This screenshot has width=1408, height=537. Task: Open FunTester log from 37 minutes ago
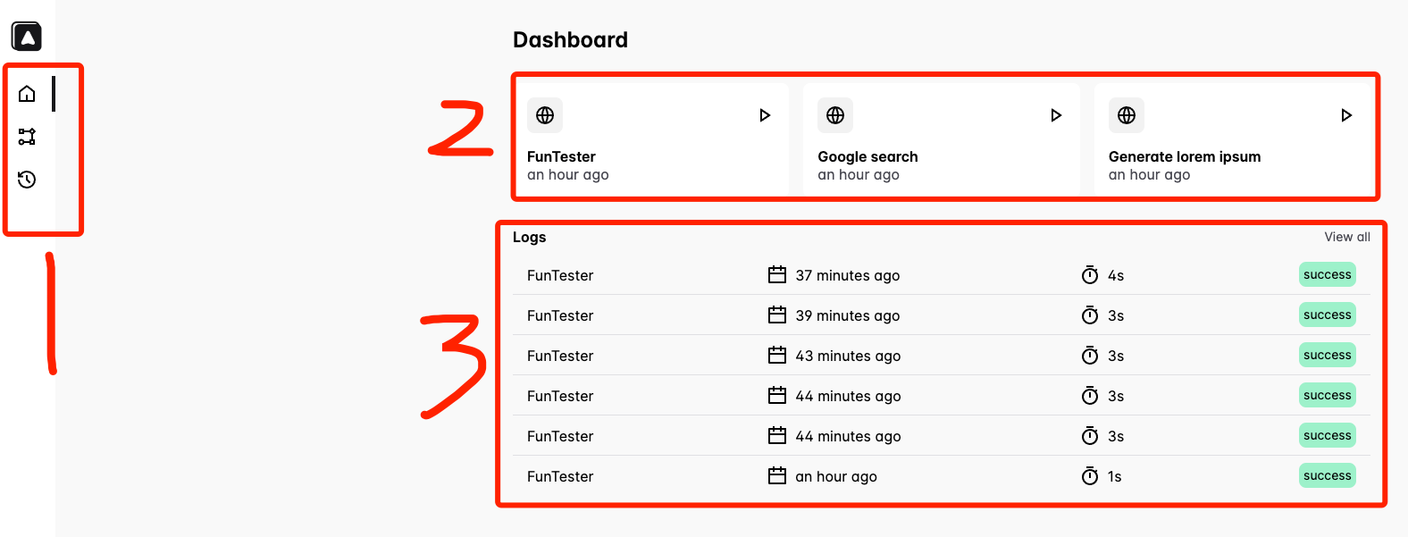click(942, 275)
